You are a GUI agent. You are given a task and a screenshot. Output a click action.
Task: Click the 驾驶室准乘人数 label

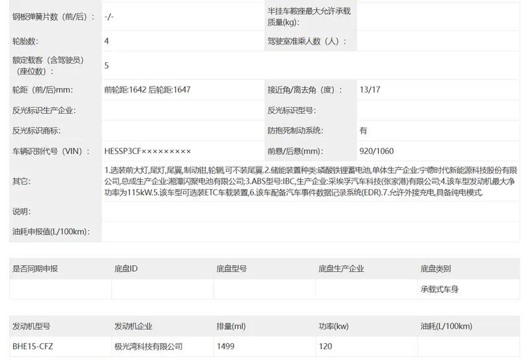303,41
